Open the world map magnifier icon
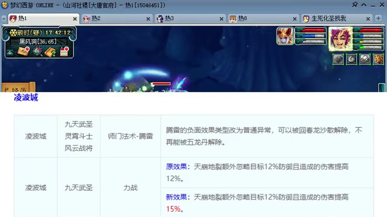The height and width of the screenshot is (217, 387). click(x=38, y=52)
